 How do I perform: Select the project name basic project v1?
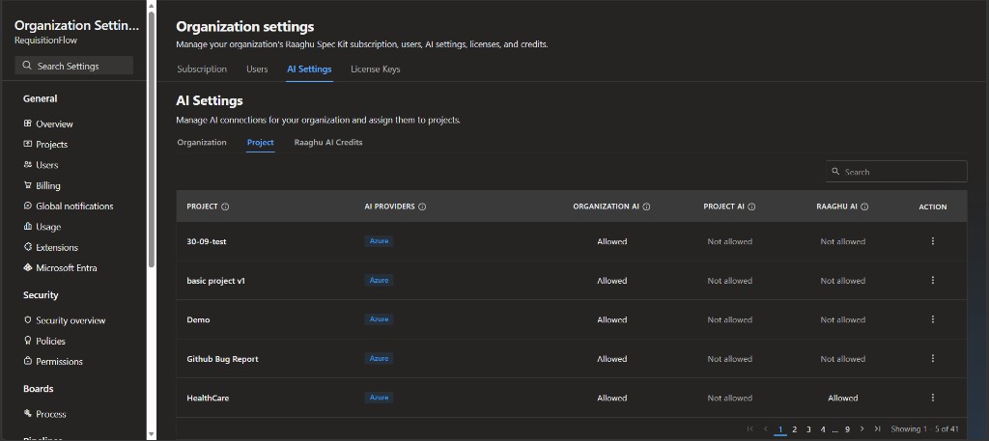[x=215, y=281]
